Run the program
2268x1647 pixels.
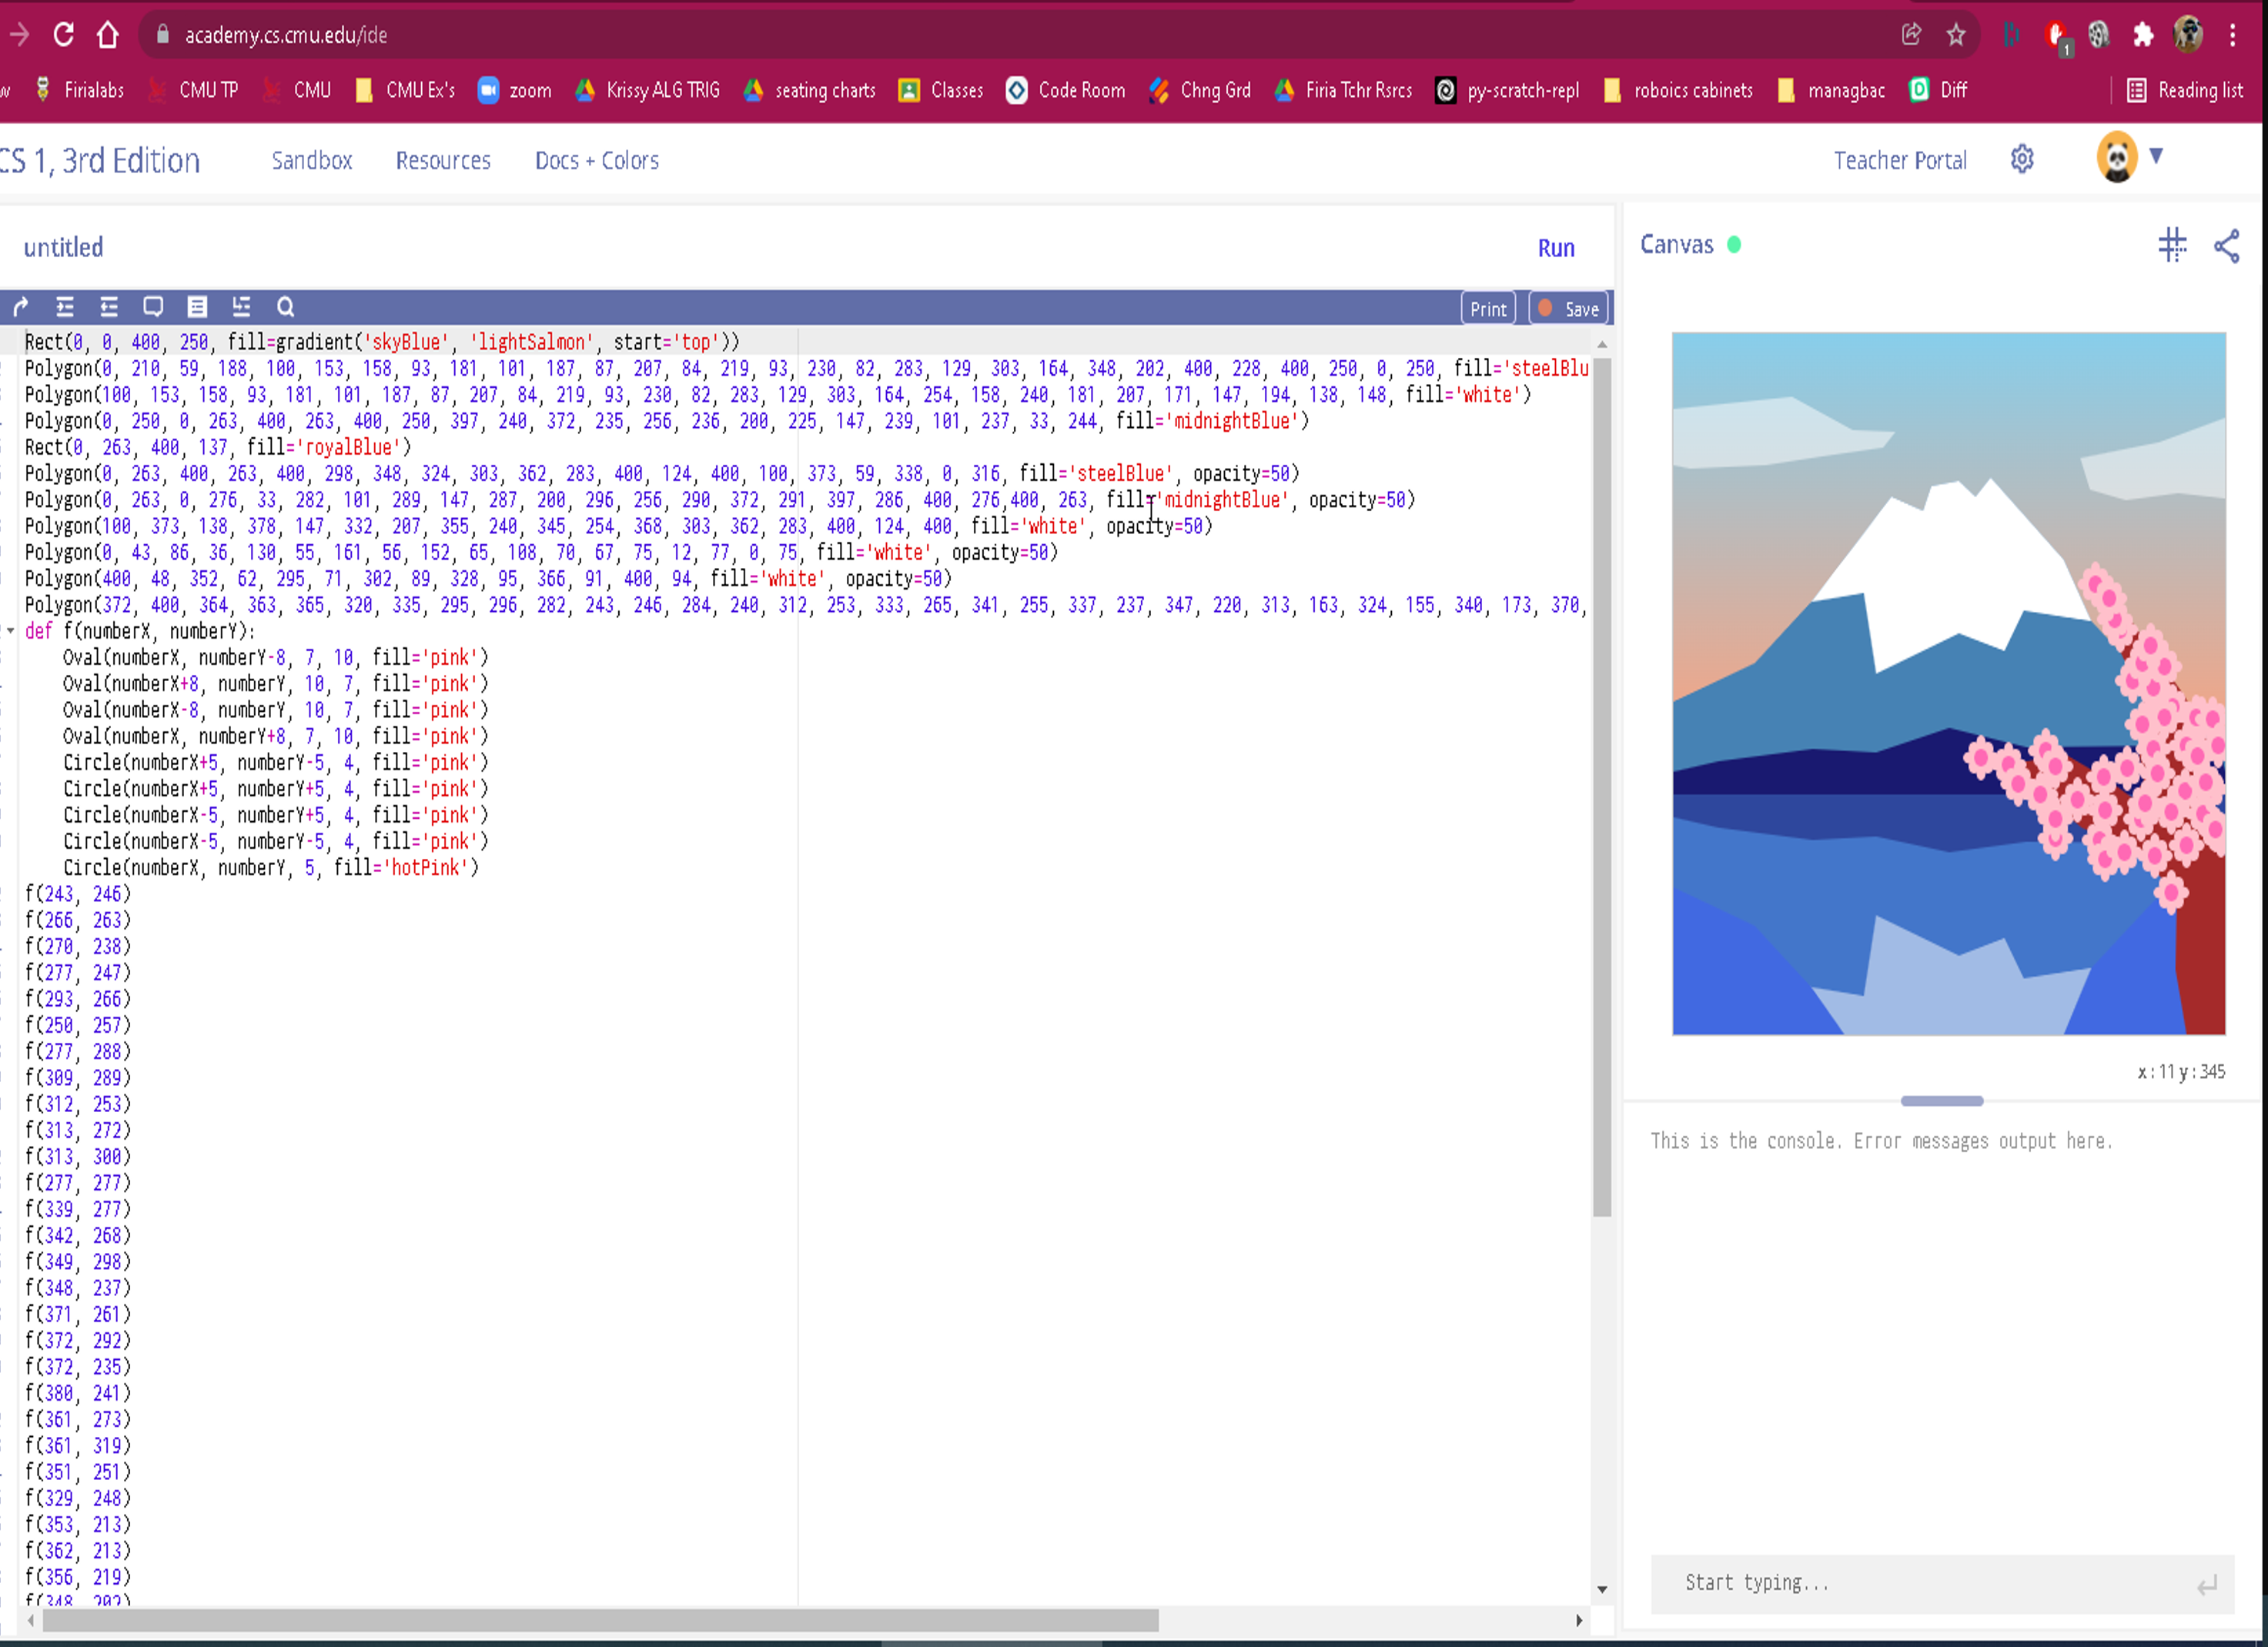coord(1556,248)
